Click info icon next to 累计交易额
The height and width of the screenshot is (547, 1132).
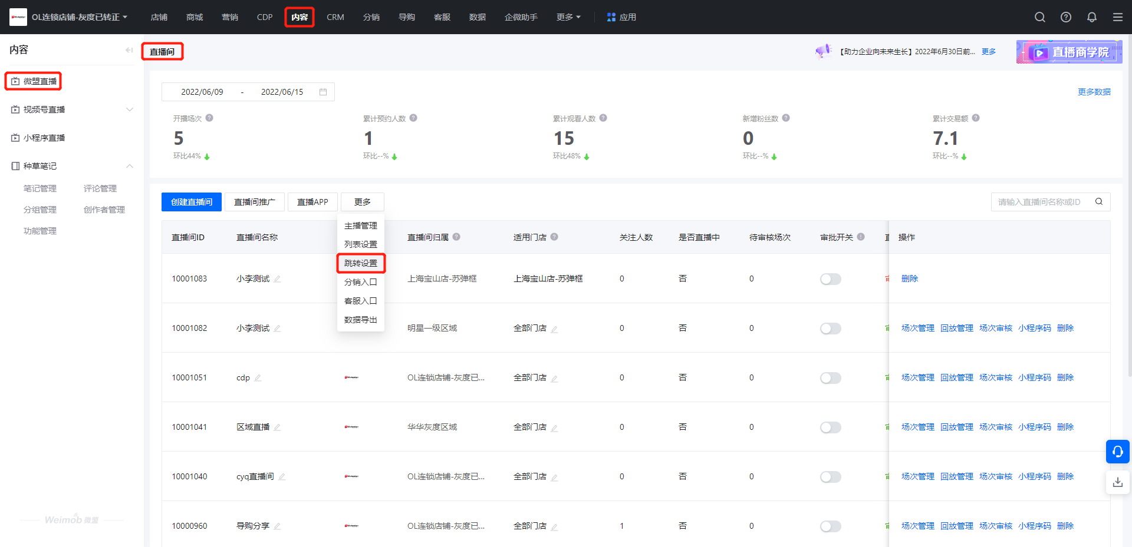[976, 118]
